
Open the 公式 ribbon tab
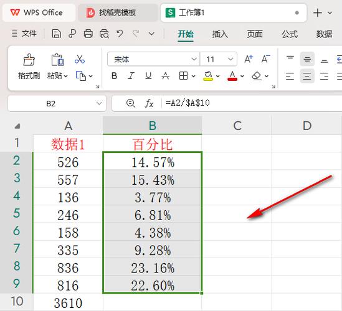pyautogui.click(x=290, y=34)
